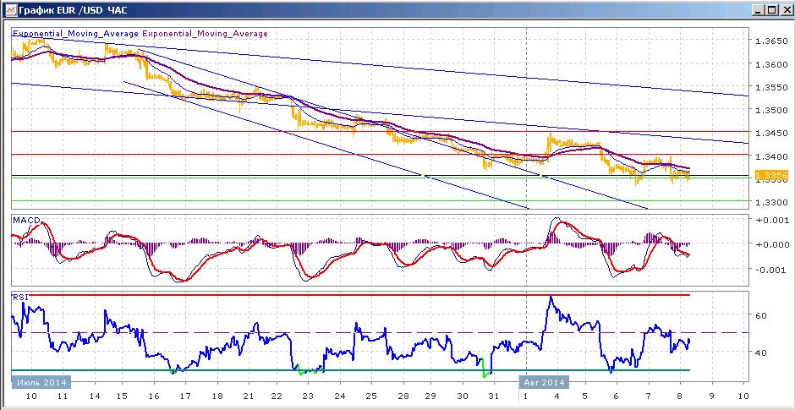The image size is (795, 410).
Task: Click date label 25 on time axis
Action: (371, 396)
